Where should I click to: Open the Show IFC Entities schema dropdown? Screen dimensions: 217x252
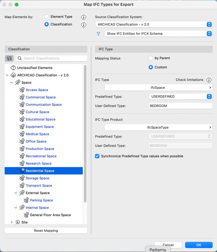(x=158, y=34)
